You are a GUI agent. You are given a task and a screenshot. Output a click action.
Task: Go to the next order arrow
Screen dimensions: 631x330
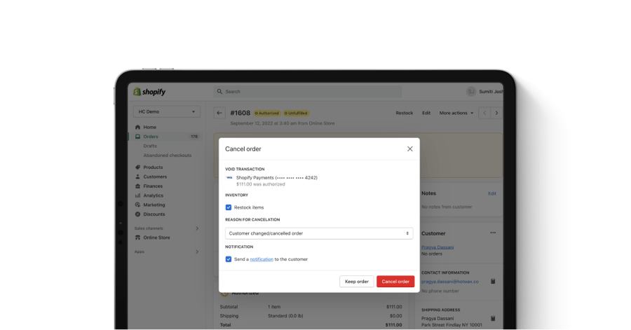point(497,113)
